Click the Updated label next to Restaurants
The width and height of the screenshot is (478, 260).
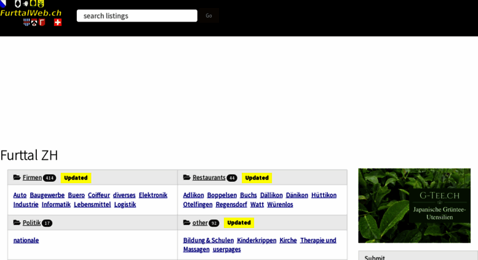(x=257, y=178)
